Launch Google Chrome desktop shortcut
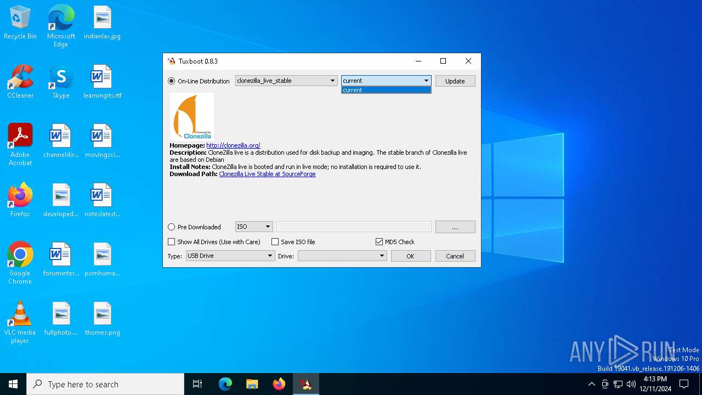Viewport: 702px width, 395px height. pyautogui.click(x=20, y=263)
